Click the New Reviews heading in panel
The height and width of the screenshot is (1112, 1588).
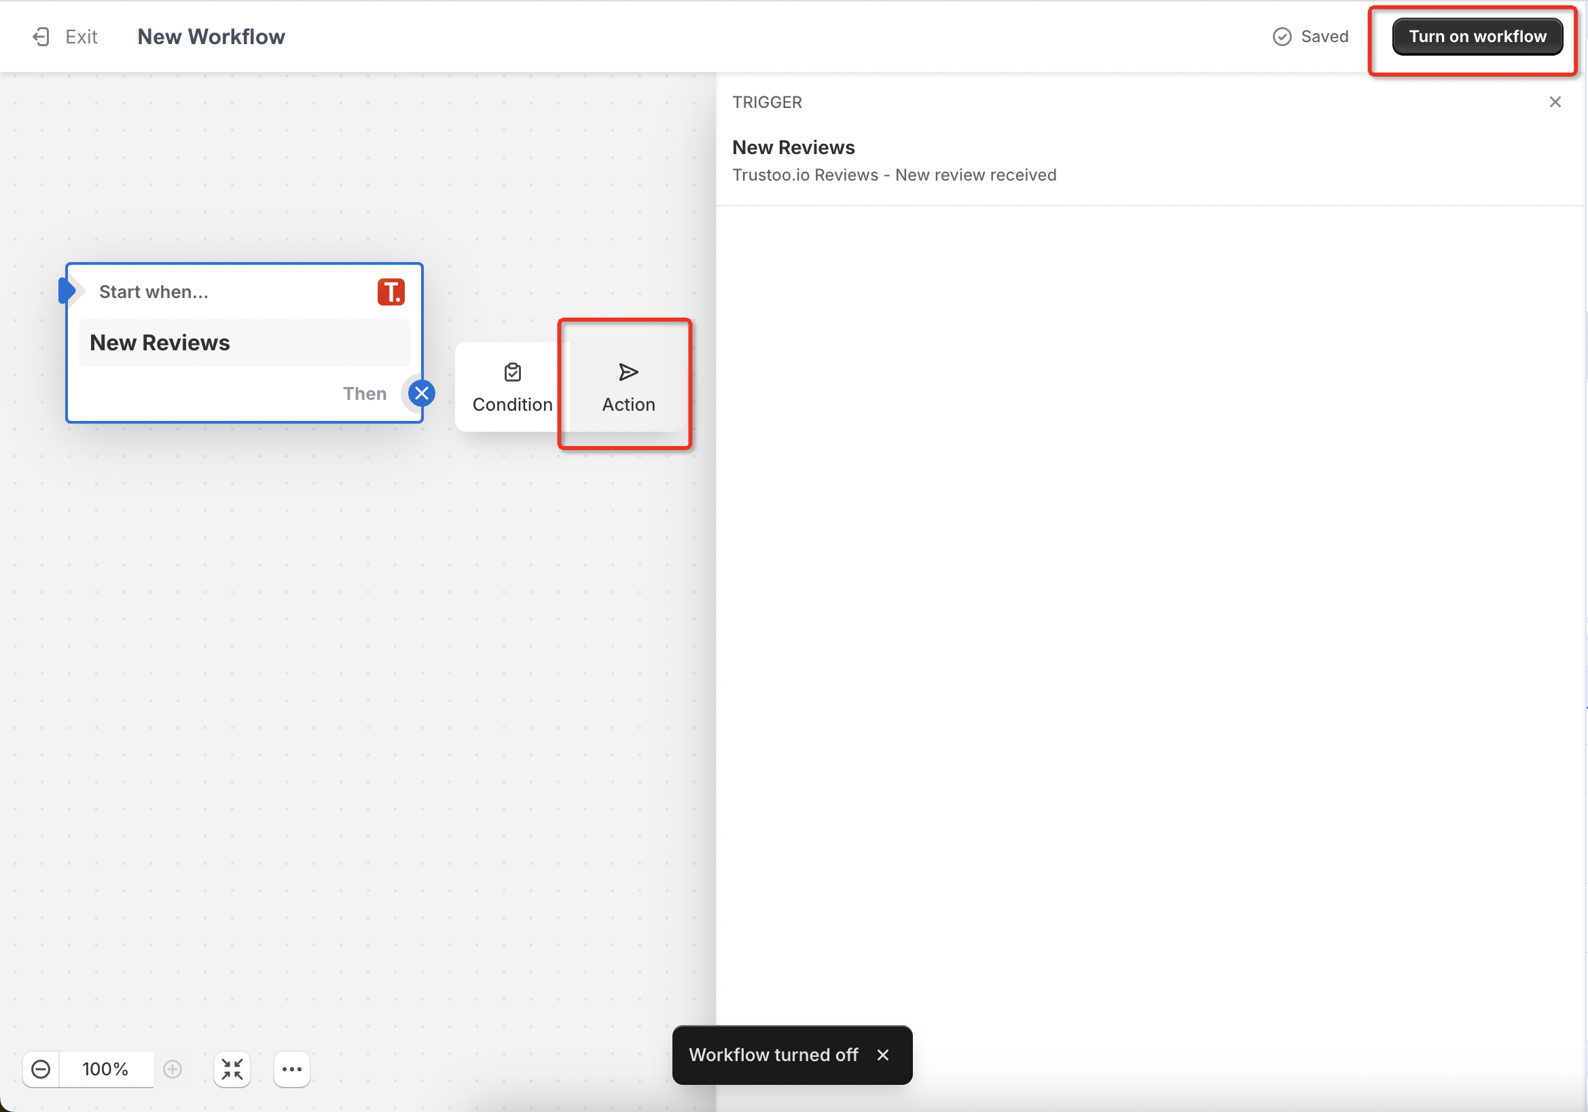click(793, 147)
